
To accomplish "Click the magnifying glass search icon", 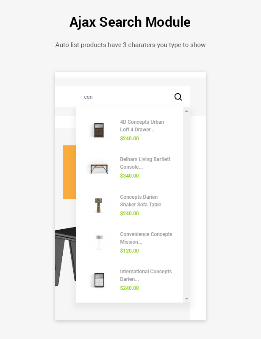I will point(178,97).
